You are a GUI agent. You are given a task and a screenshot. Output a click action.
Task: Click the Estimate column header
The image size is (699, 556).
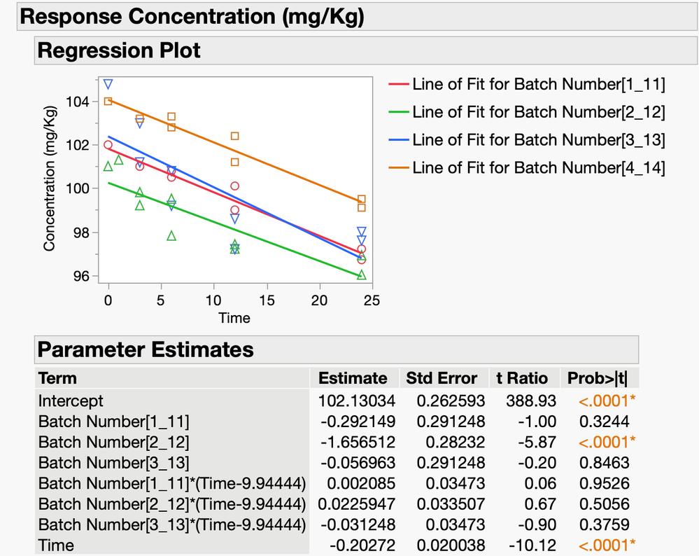coord(353,378)
